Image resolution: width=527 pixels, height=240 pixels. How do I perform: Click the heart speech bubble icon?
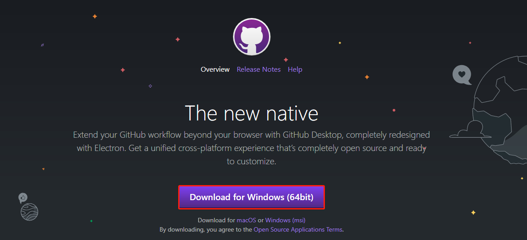point(462,74)
